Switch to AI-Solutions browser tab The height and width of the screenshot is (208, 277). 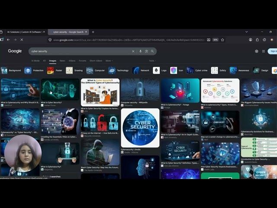tap(25, 32)
